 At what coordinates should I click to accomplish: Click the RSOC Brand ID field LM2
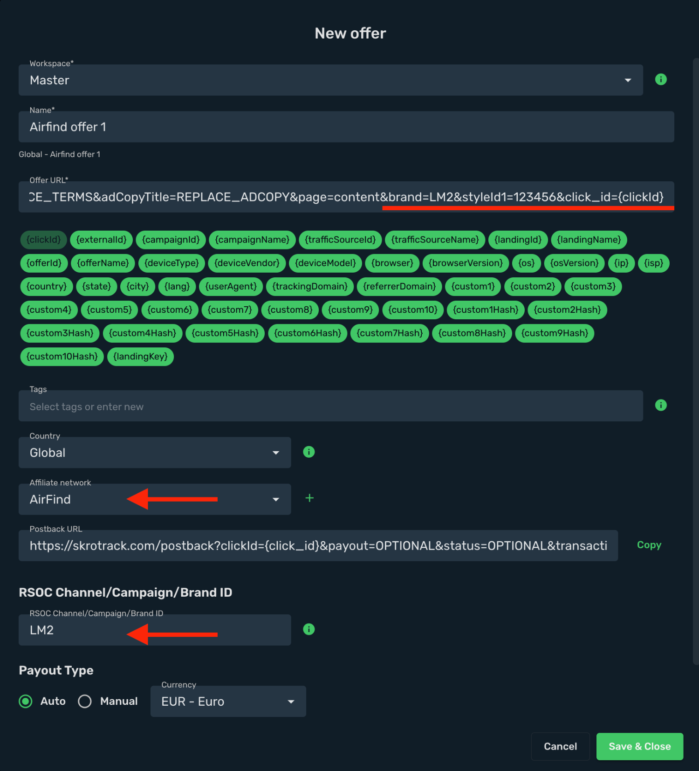tap(155, 630)
